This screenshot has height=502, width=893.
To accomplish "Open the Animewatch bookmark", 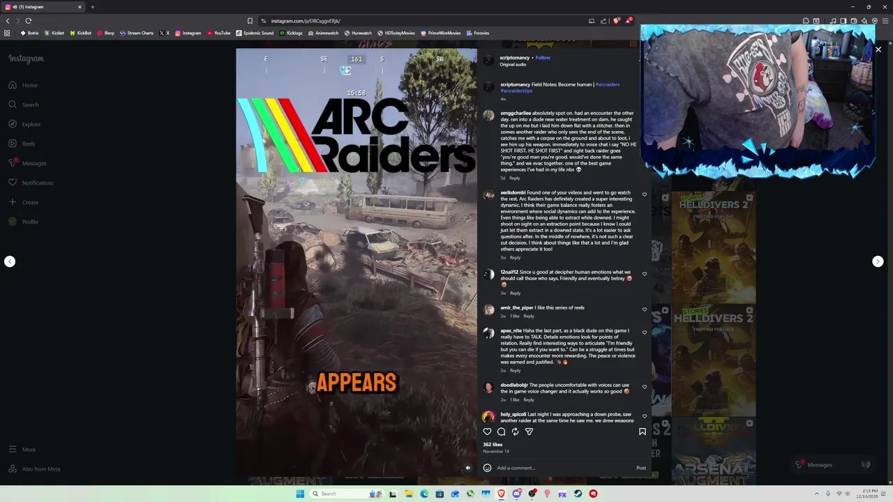I will (x=323, y=33).
